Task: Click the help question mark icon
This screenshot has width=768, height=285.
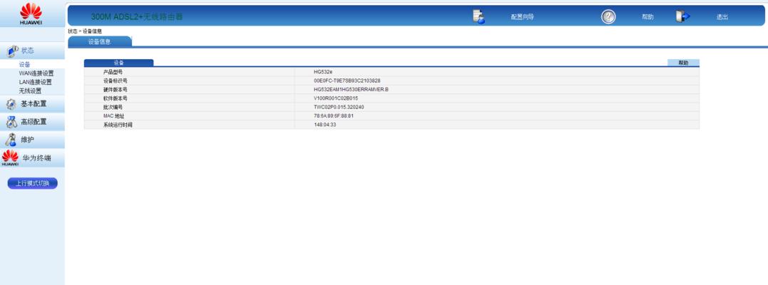Action: (608, 16)
